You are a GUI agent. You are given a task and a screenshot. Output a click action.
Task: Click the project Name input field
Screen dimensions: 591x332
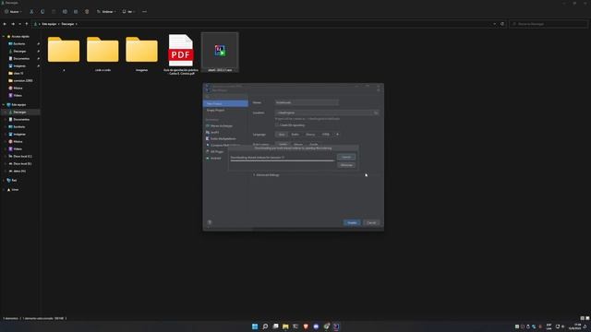(x=307, y=102)
